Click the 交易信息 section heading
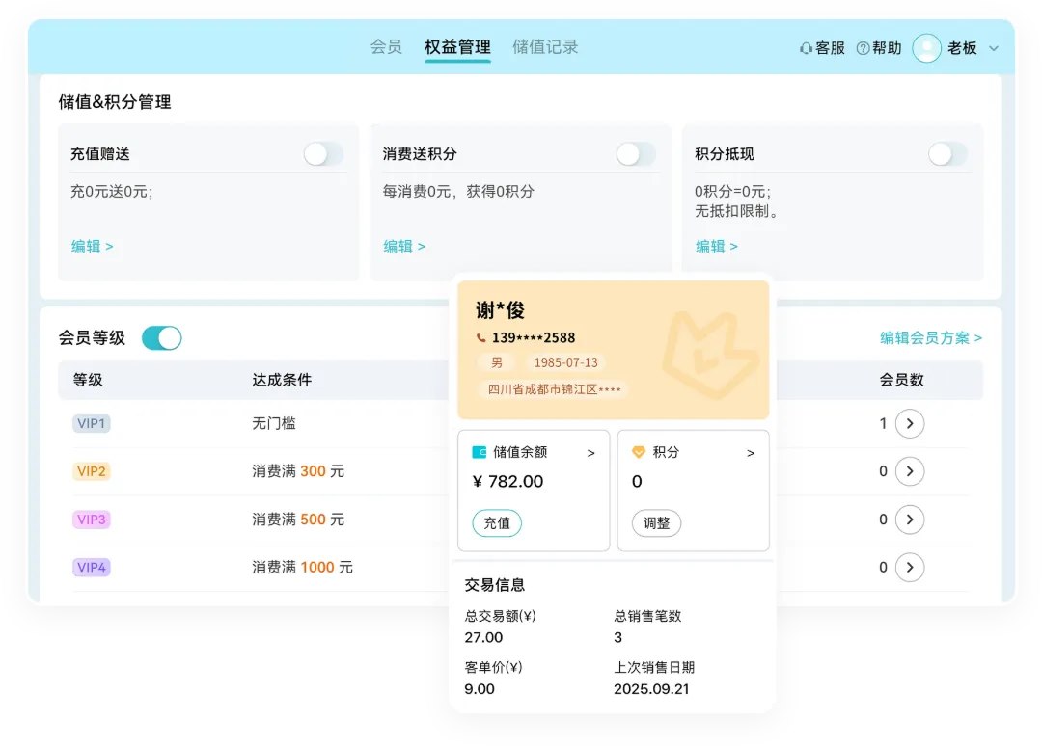The image size is (1042, 746). 494,585
